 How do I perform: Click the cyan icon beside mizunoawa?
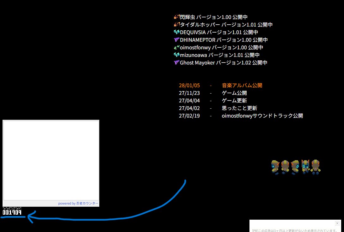point(177,55)
